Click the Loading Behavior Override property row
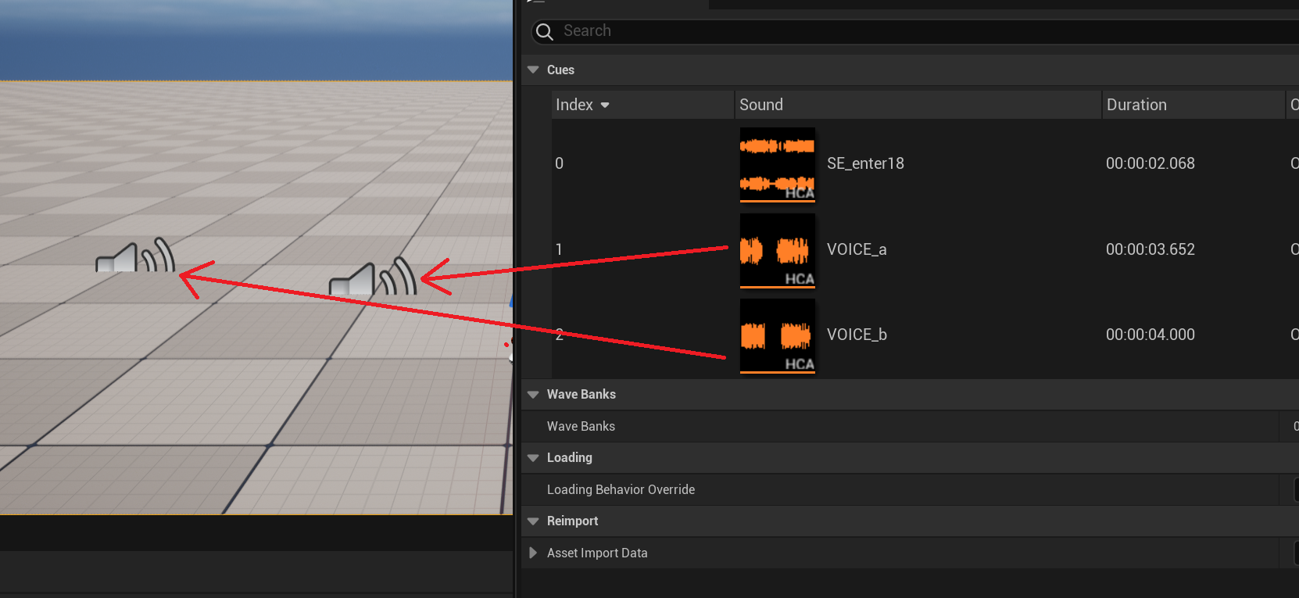Image resolution: width=1299 pixels, height=598 pixels. (621, 489)
